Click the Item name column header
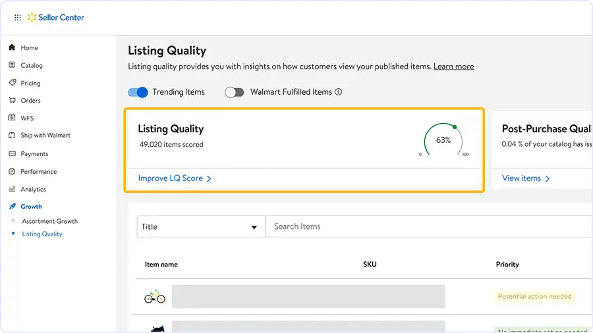The image size is (593, 333). click(x=161, y=265)
